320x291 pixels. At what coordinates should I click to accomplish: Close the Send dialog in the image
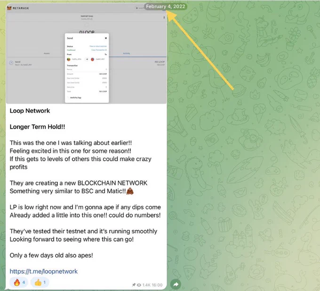106,38
